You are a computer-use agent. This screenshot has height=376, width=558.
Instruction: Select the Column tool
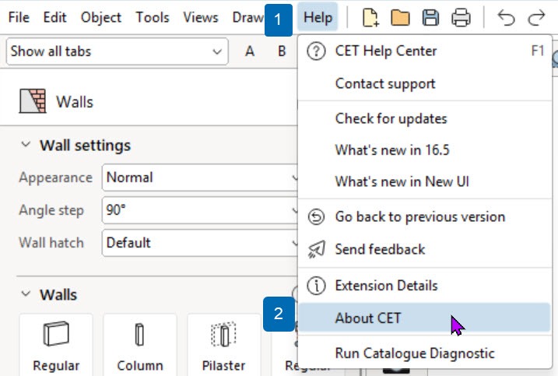click(x=140, y=345)
